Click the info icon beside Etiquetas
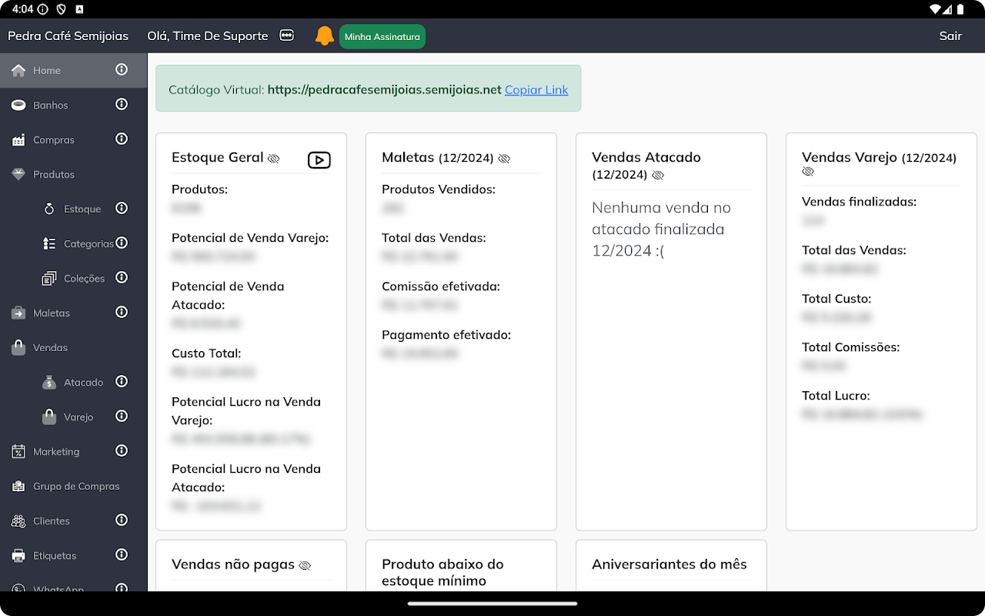 (122, 554)
